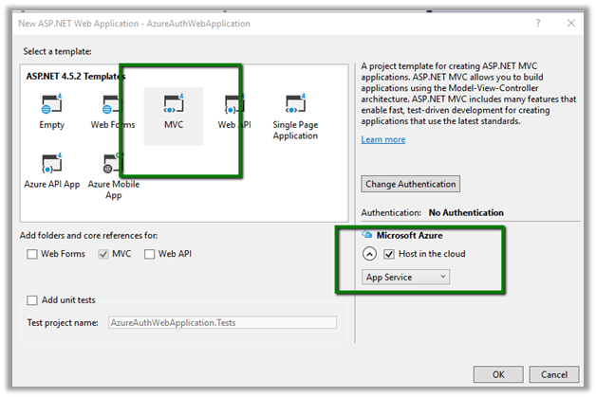
Task: Click the Test project name field
Action: 222,322
